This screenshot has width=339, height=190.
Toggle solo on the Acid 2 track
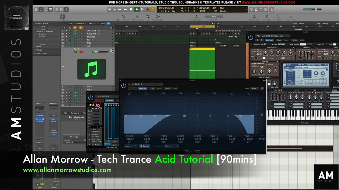pyautogui.click(x=78, y=52)
